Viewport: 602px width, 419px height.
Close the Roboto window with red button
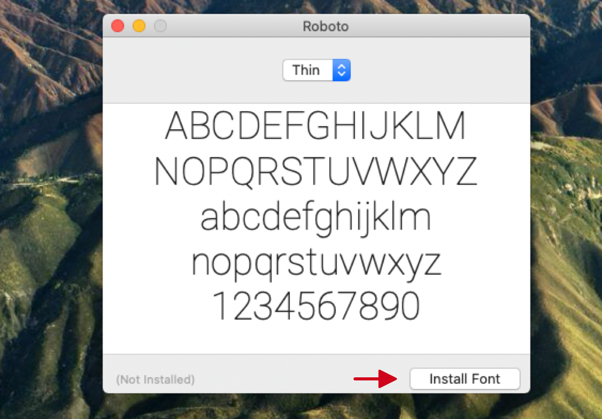[118, 26]
